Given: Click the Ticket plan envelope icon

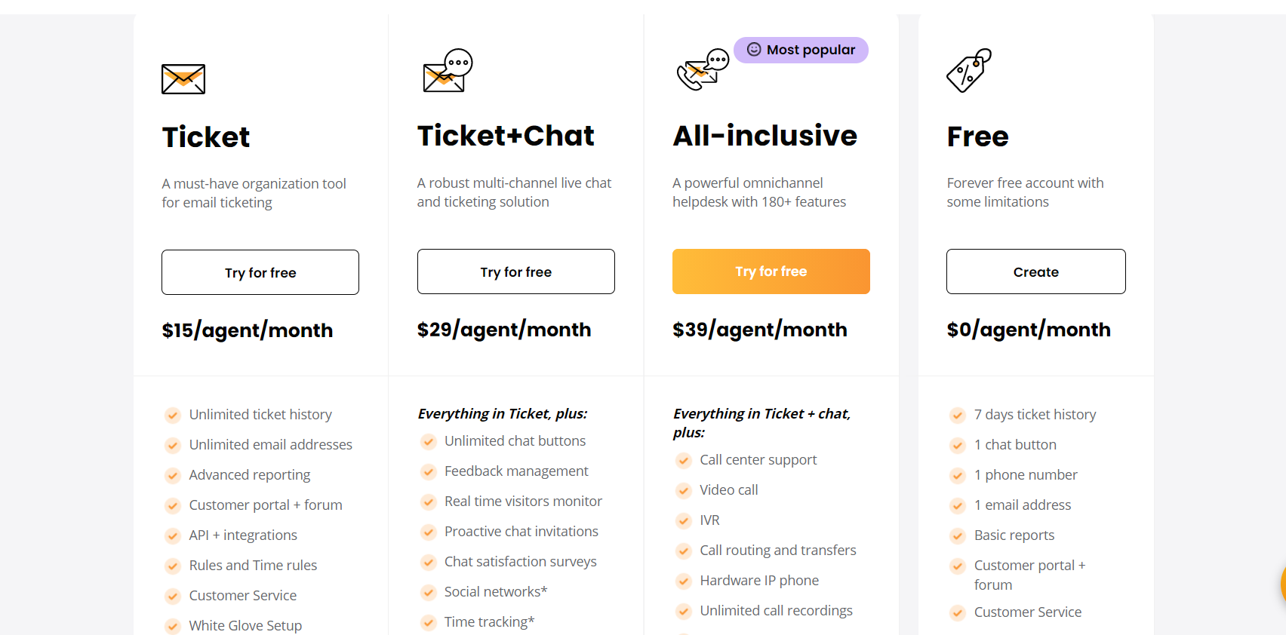Looking at the screenshot, I should tap(183, 78).
